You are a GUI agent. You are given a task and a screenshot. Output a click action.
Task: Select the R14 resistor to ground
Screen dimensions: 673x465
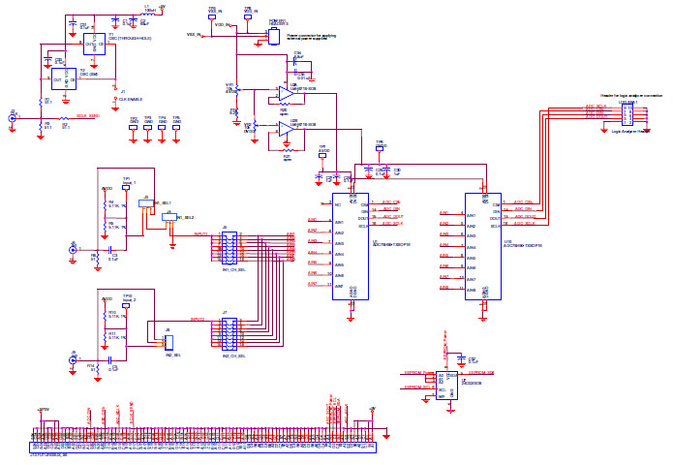click(98, 369)
